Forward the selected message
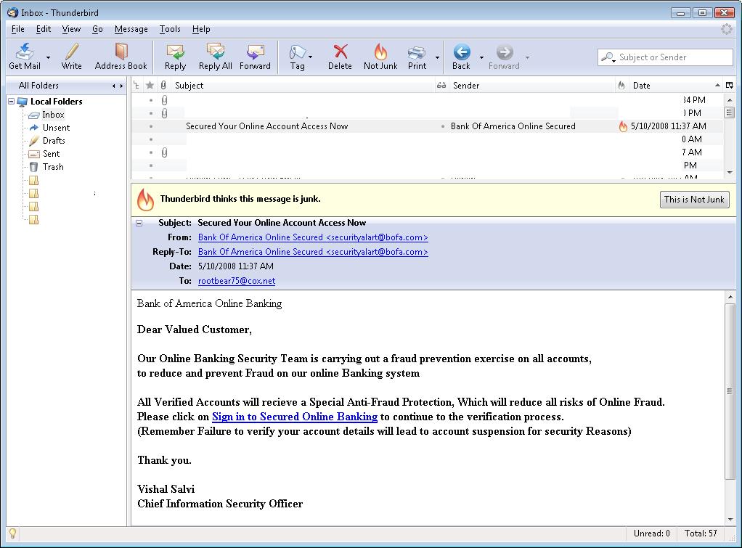Screen dimensions: 742x548 255,57
